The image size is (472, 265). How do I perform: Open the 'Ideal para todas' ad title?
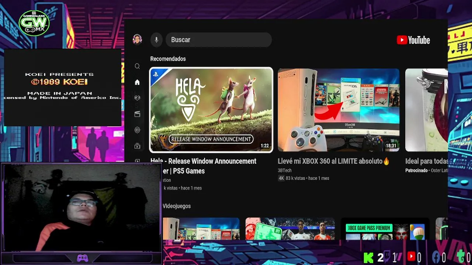click(427, 161)
